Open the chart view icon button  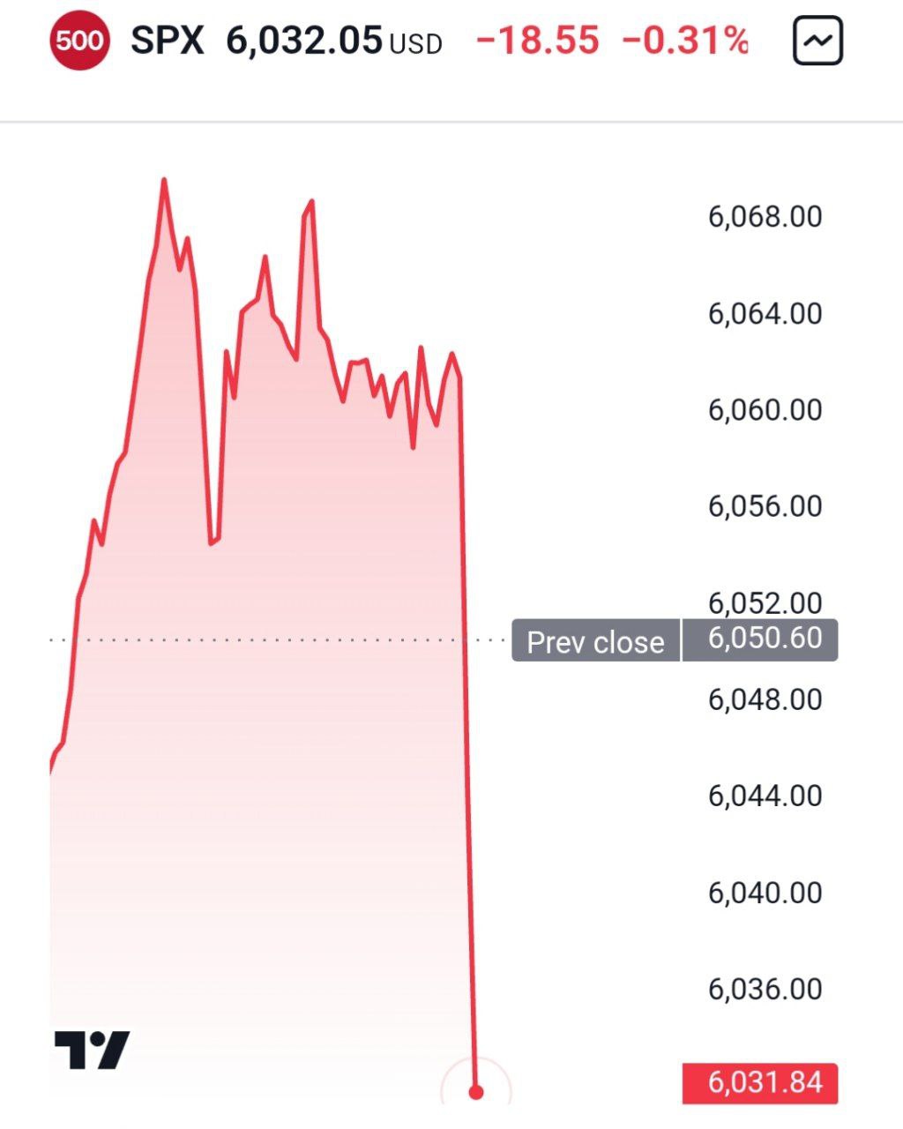pos(817,41)
